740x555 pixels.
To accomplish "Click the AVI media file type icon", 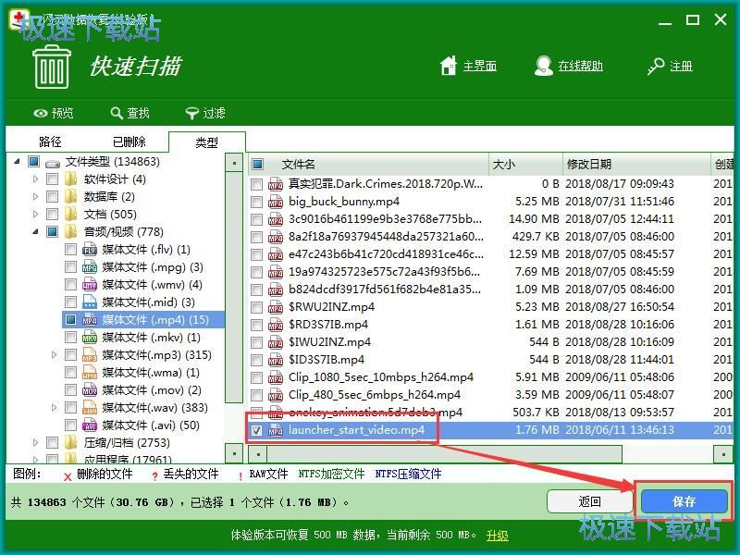I will point(90,425).
